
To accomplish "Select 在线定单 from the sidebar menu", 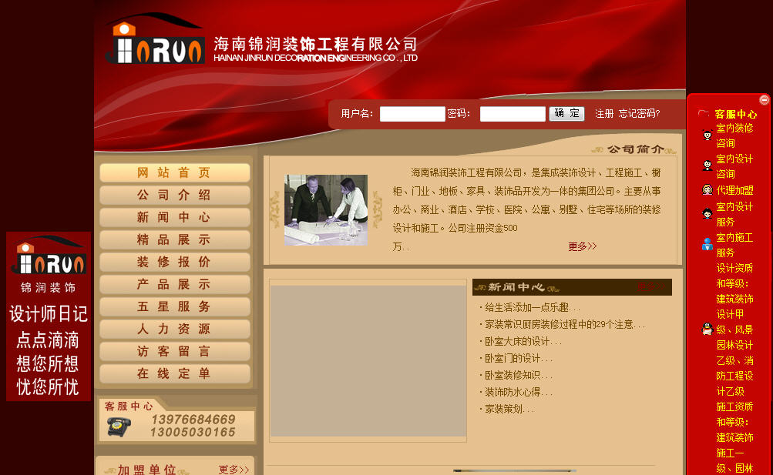I will tap(174, 373).
